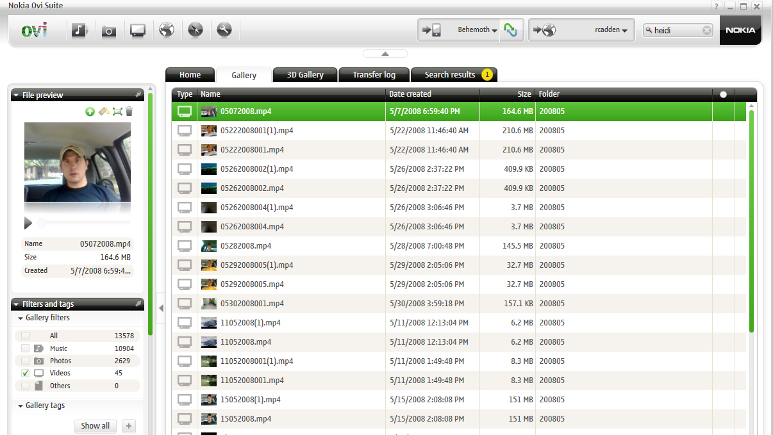Collapse the Gallery tags section

click(x=21, y=406)
